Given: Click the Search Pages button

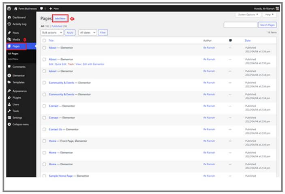Looking at the screenshot, I should click(x=268, y=25).
